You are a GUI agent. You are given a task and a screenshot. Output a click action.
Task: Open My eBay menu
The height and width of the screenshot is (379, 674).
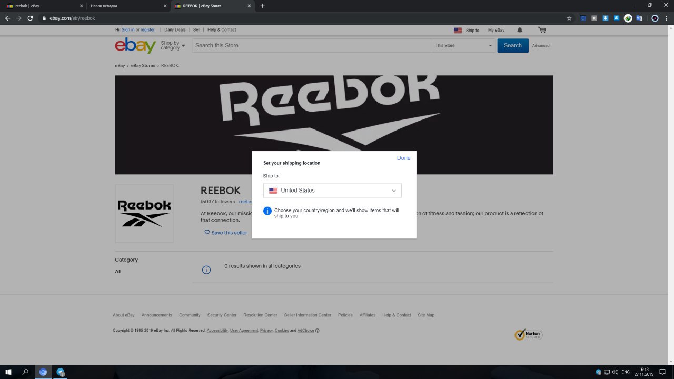pyautogui.click(x=496, y=30)
